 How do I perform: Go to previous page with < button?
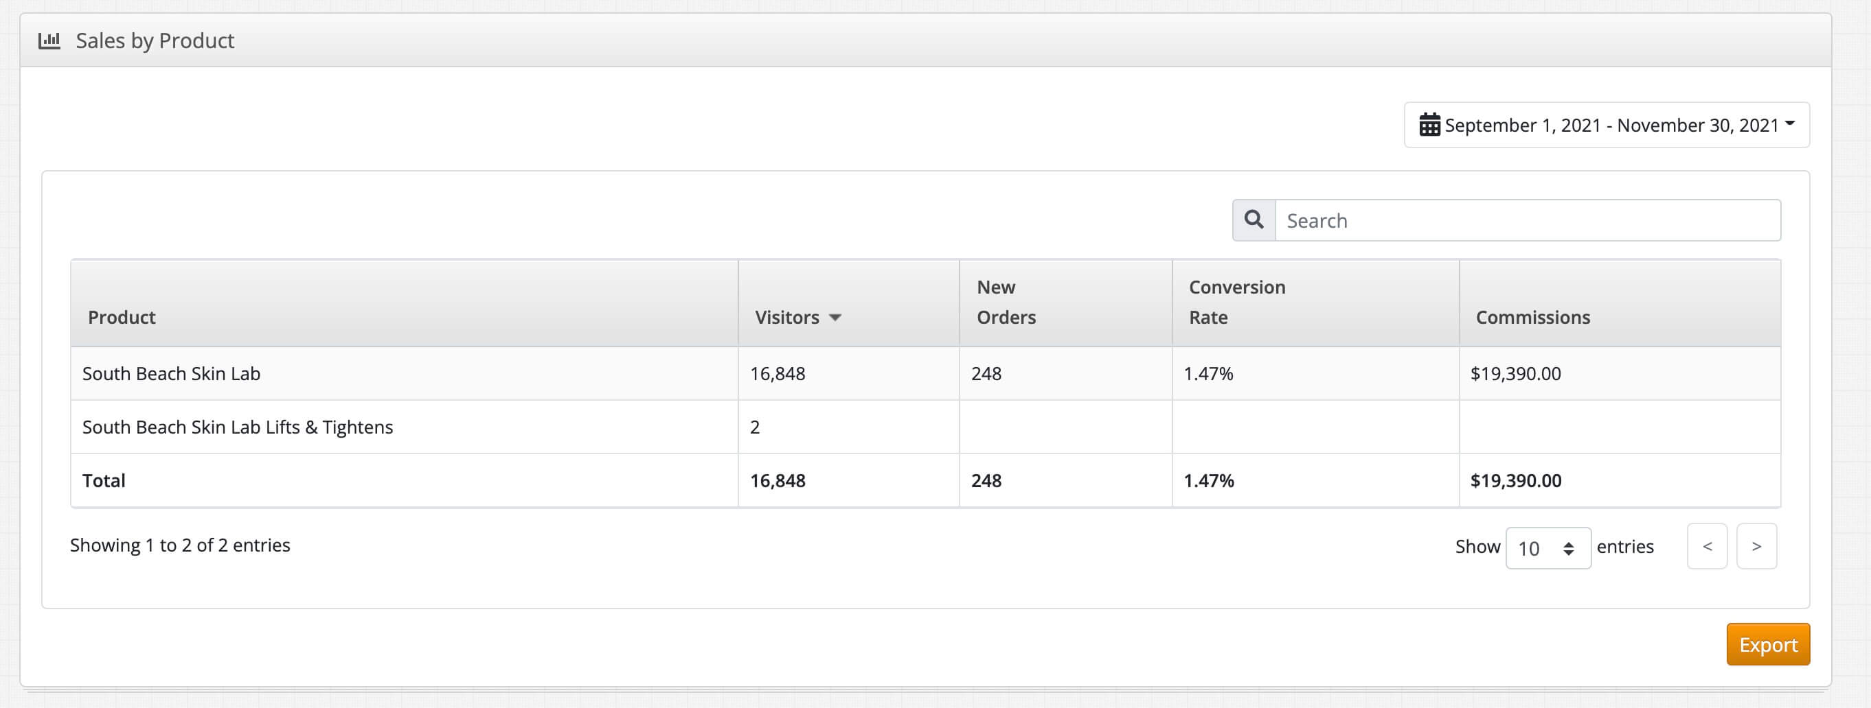point(1707,546)
